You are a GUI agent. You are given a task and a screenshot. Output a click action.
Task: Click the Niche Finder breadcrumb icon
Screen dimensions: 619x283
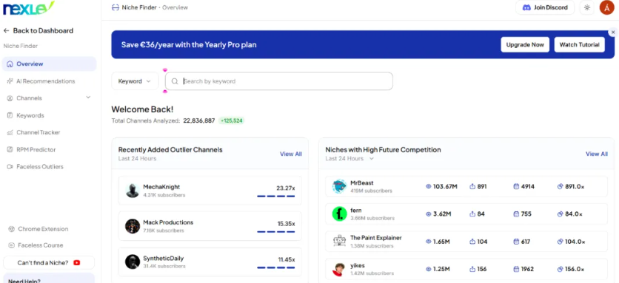[116, 7]
